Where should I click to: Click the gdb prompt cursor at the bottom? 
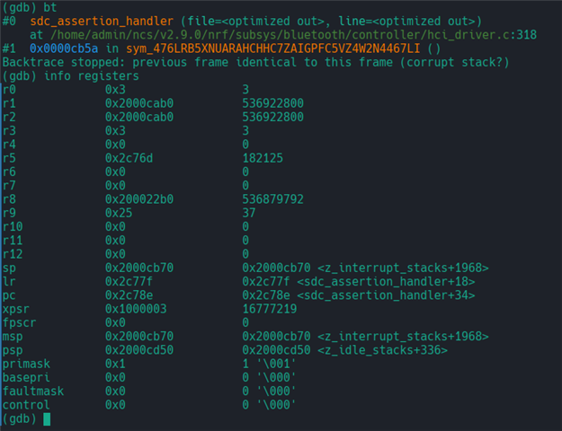47,418
